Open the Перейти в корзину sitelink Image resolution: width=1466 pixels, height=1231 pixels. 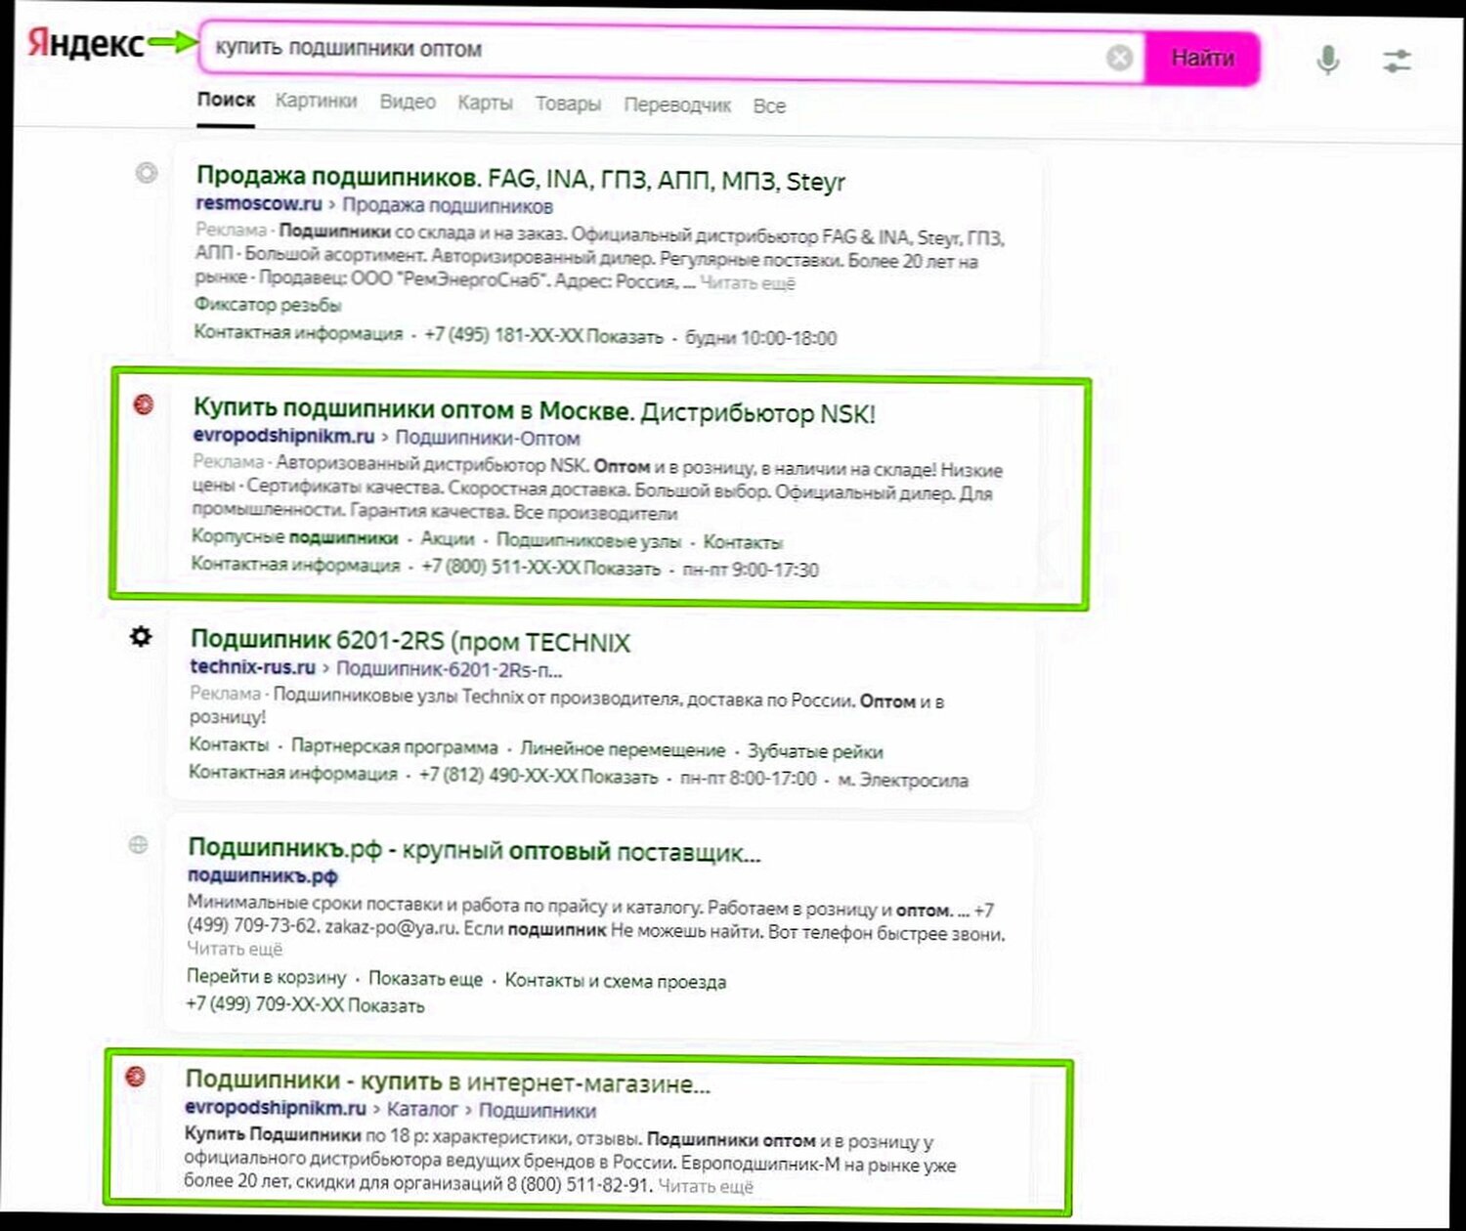pos(266,977)
